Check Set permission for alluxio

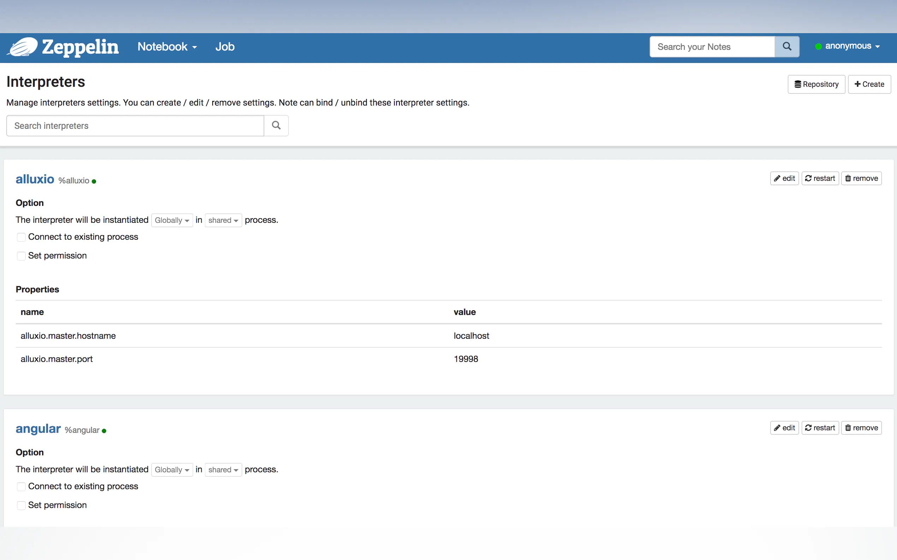coord(22,256)
